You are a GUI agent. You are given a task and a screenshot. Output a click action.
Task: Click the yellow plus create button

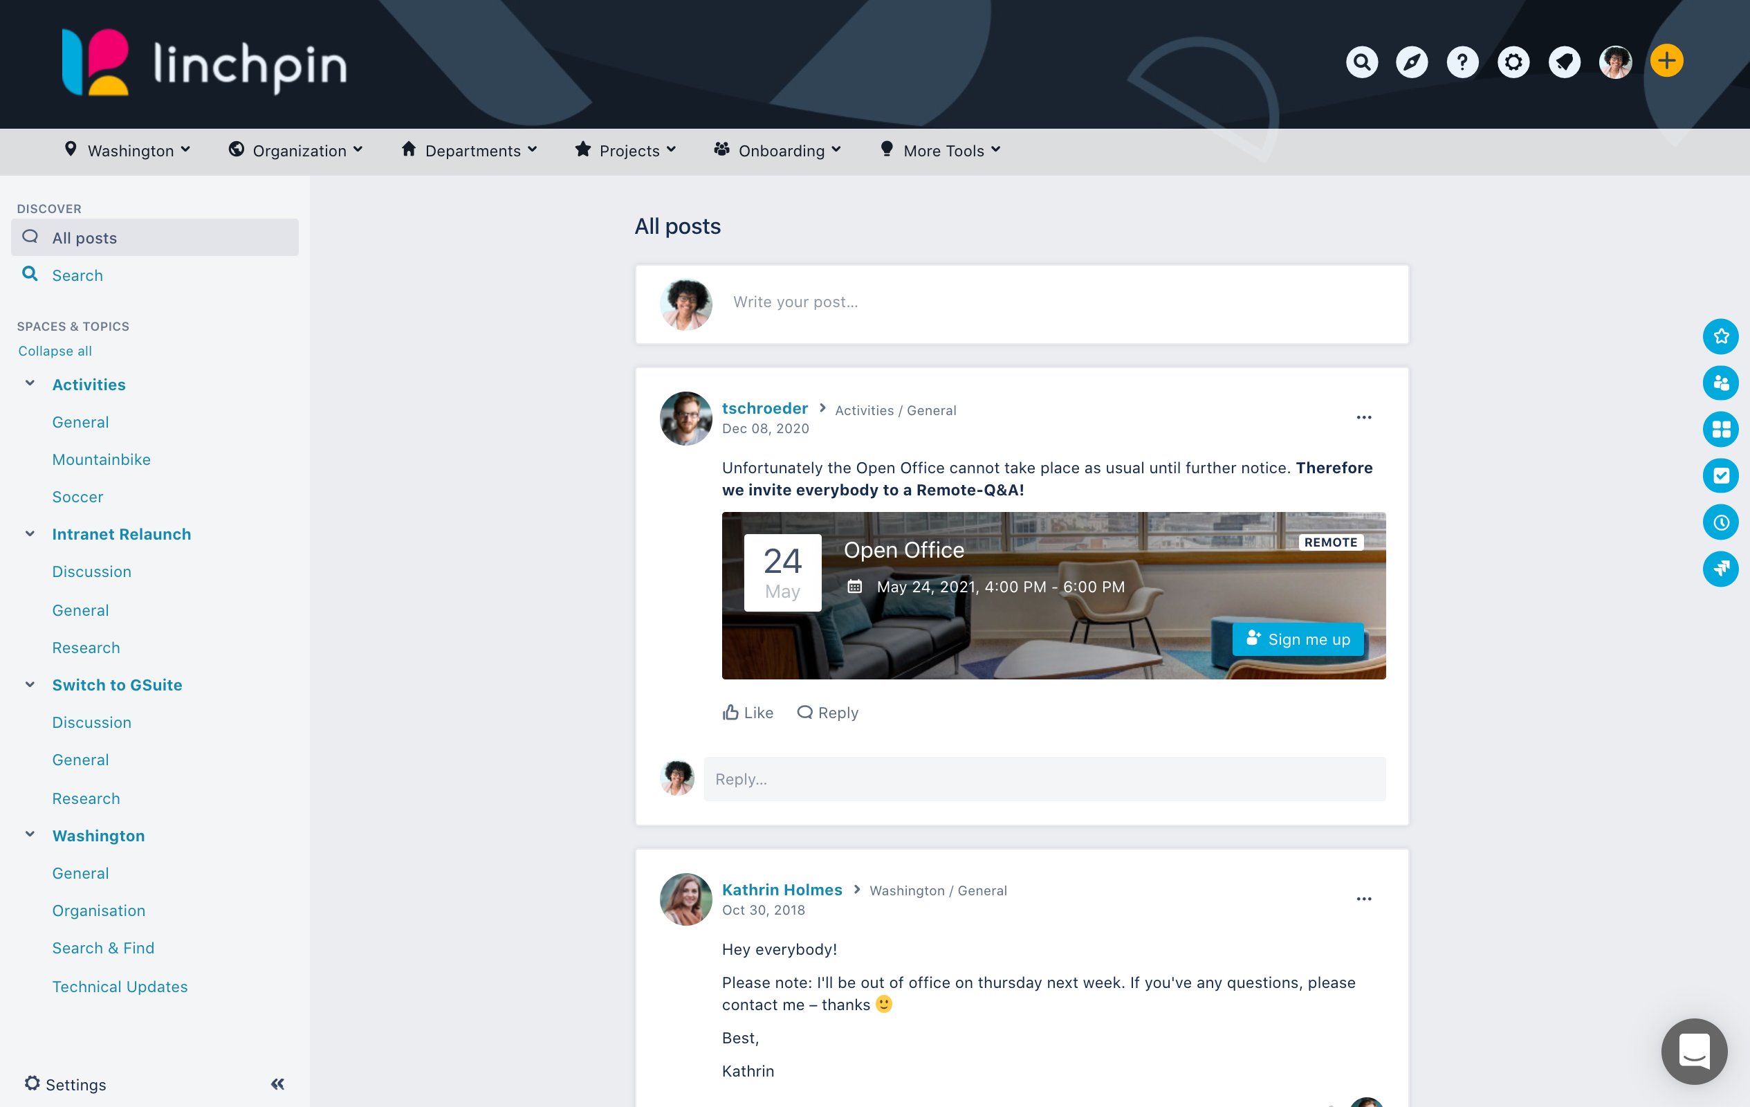point(1666,61)
